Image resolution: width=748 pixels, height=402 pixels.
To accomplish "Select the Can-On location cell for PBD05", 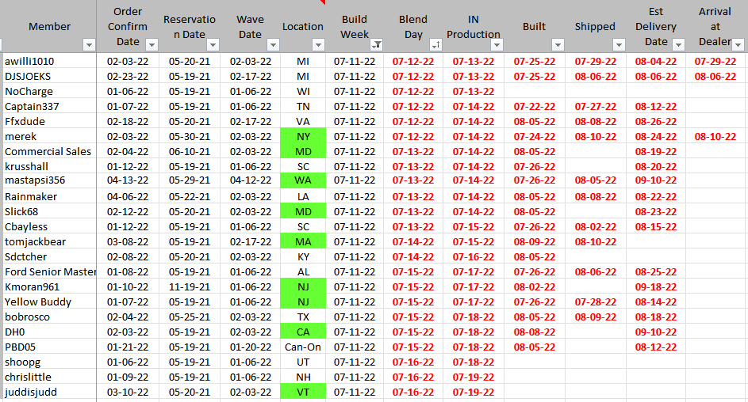I will (303, 347).
